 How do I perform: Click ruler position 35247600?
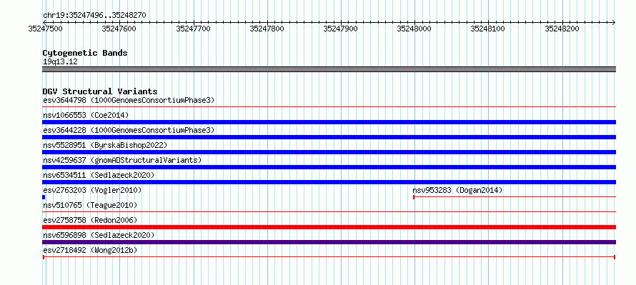coord(119,29)
